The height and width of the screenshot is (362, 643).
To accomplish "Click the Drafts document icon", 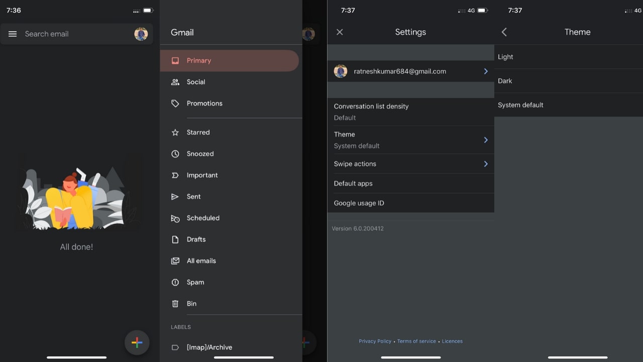I will 175,239.
